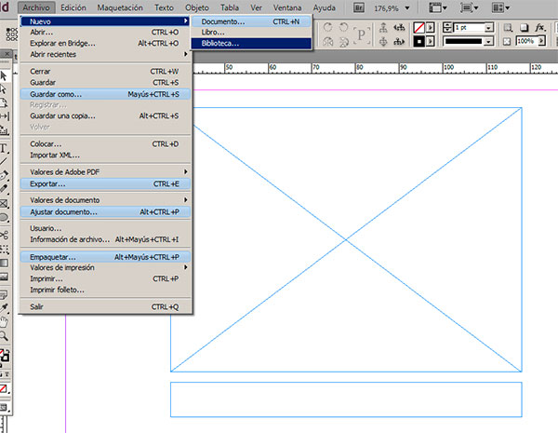558x433 pixels.
Task: Open stroke weight 1 pt dropdown
Action: (x=489, y=27)
